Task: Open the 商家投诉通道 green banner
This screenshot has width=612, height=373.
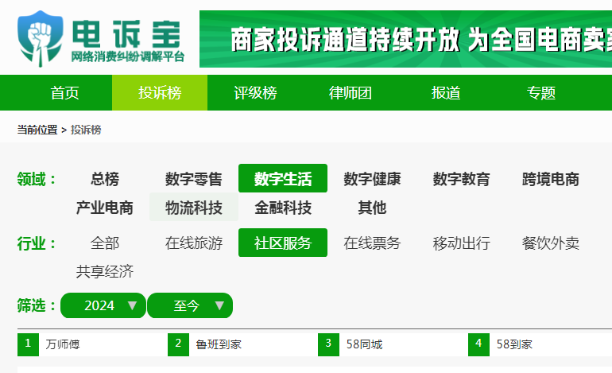Action: pos(405,39)
